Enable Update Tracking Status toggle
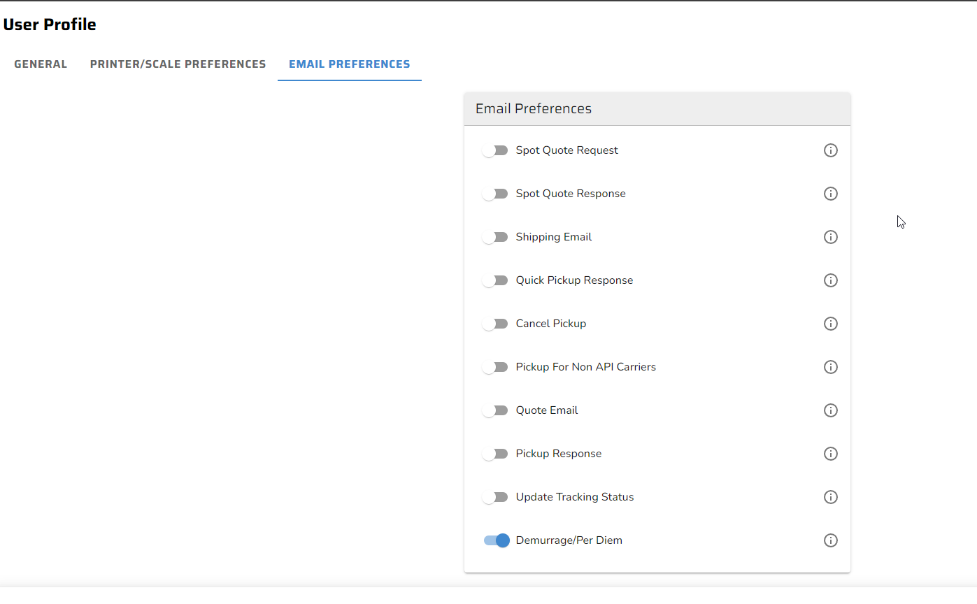Viewport: 977px width, 604px height. point(495,497)
